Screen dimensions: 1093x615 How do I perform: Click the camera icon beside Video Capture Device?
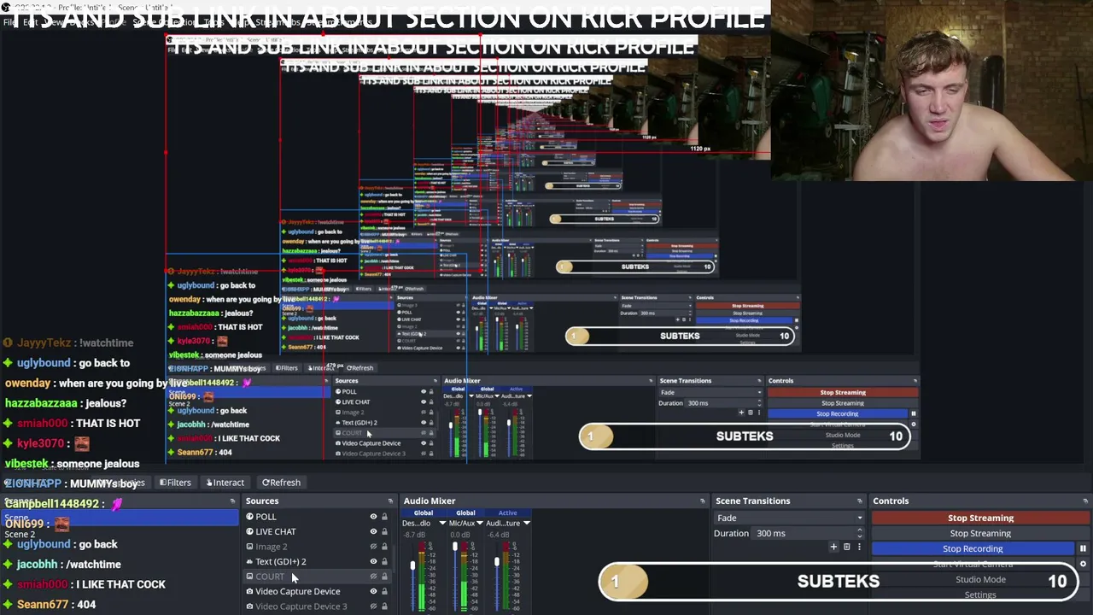coord(249,591)
